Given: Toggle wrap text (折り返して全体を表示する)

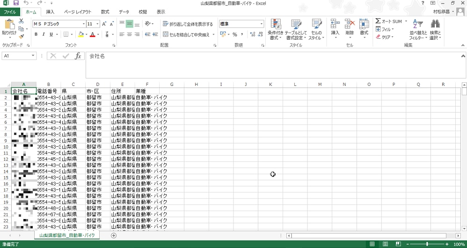Looking at the screenshot, I should point(188,24).
